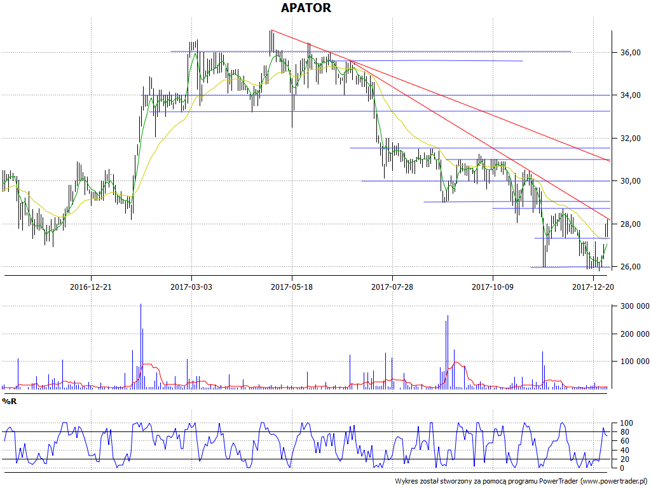
Task: Click the 2017-05-18 date label
Action: (x=291, y=287)
